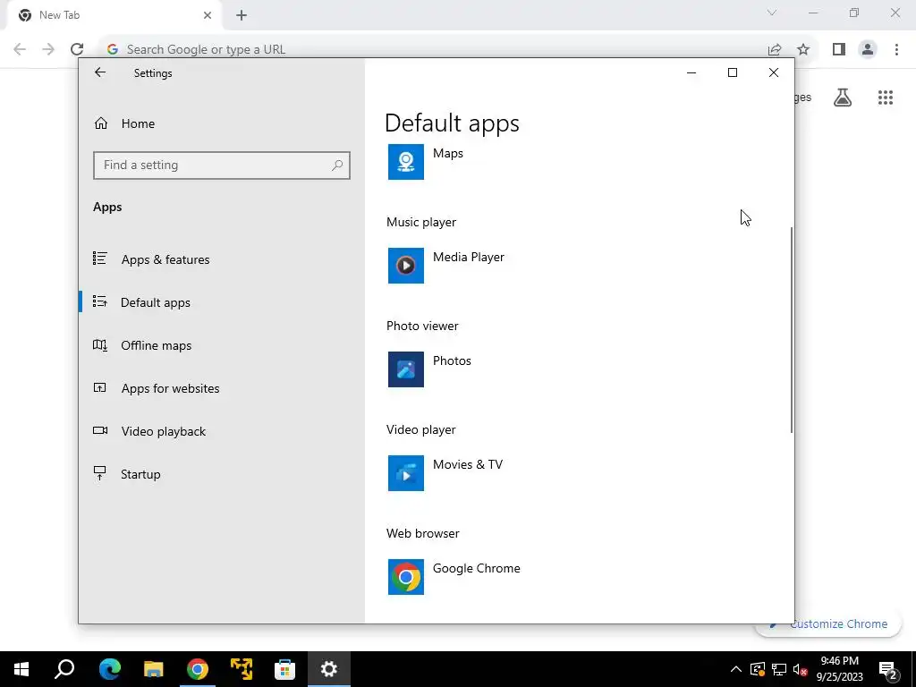Screen dimensions: 916x687
Task: Click the Find a setting search box
Action: [222, 165]
